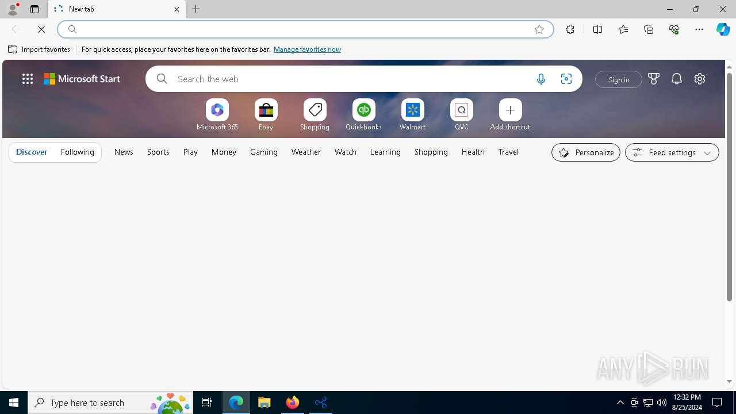The width and height of the screenshot is (736, 414).
Task: Open the Windows Start menu
Action: [x=14, y=402]
